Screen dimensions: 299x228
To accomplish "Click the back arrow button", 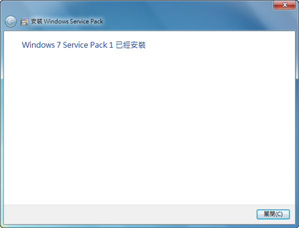I will click(10, 22).
